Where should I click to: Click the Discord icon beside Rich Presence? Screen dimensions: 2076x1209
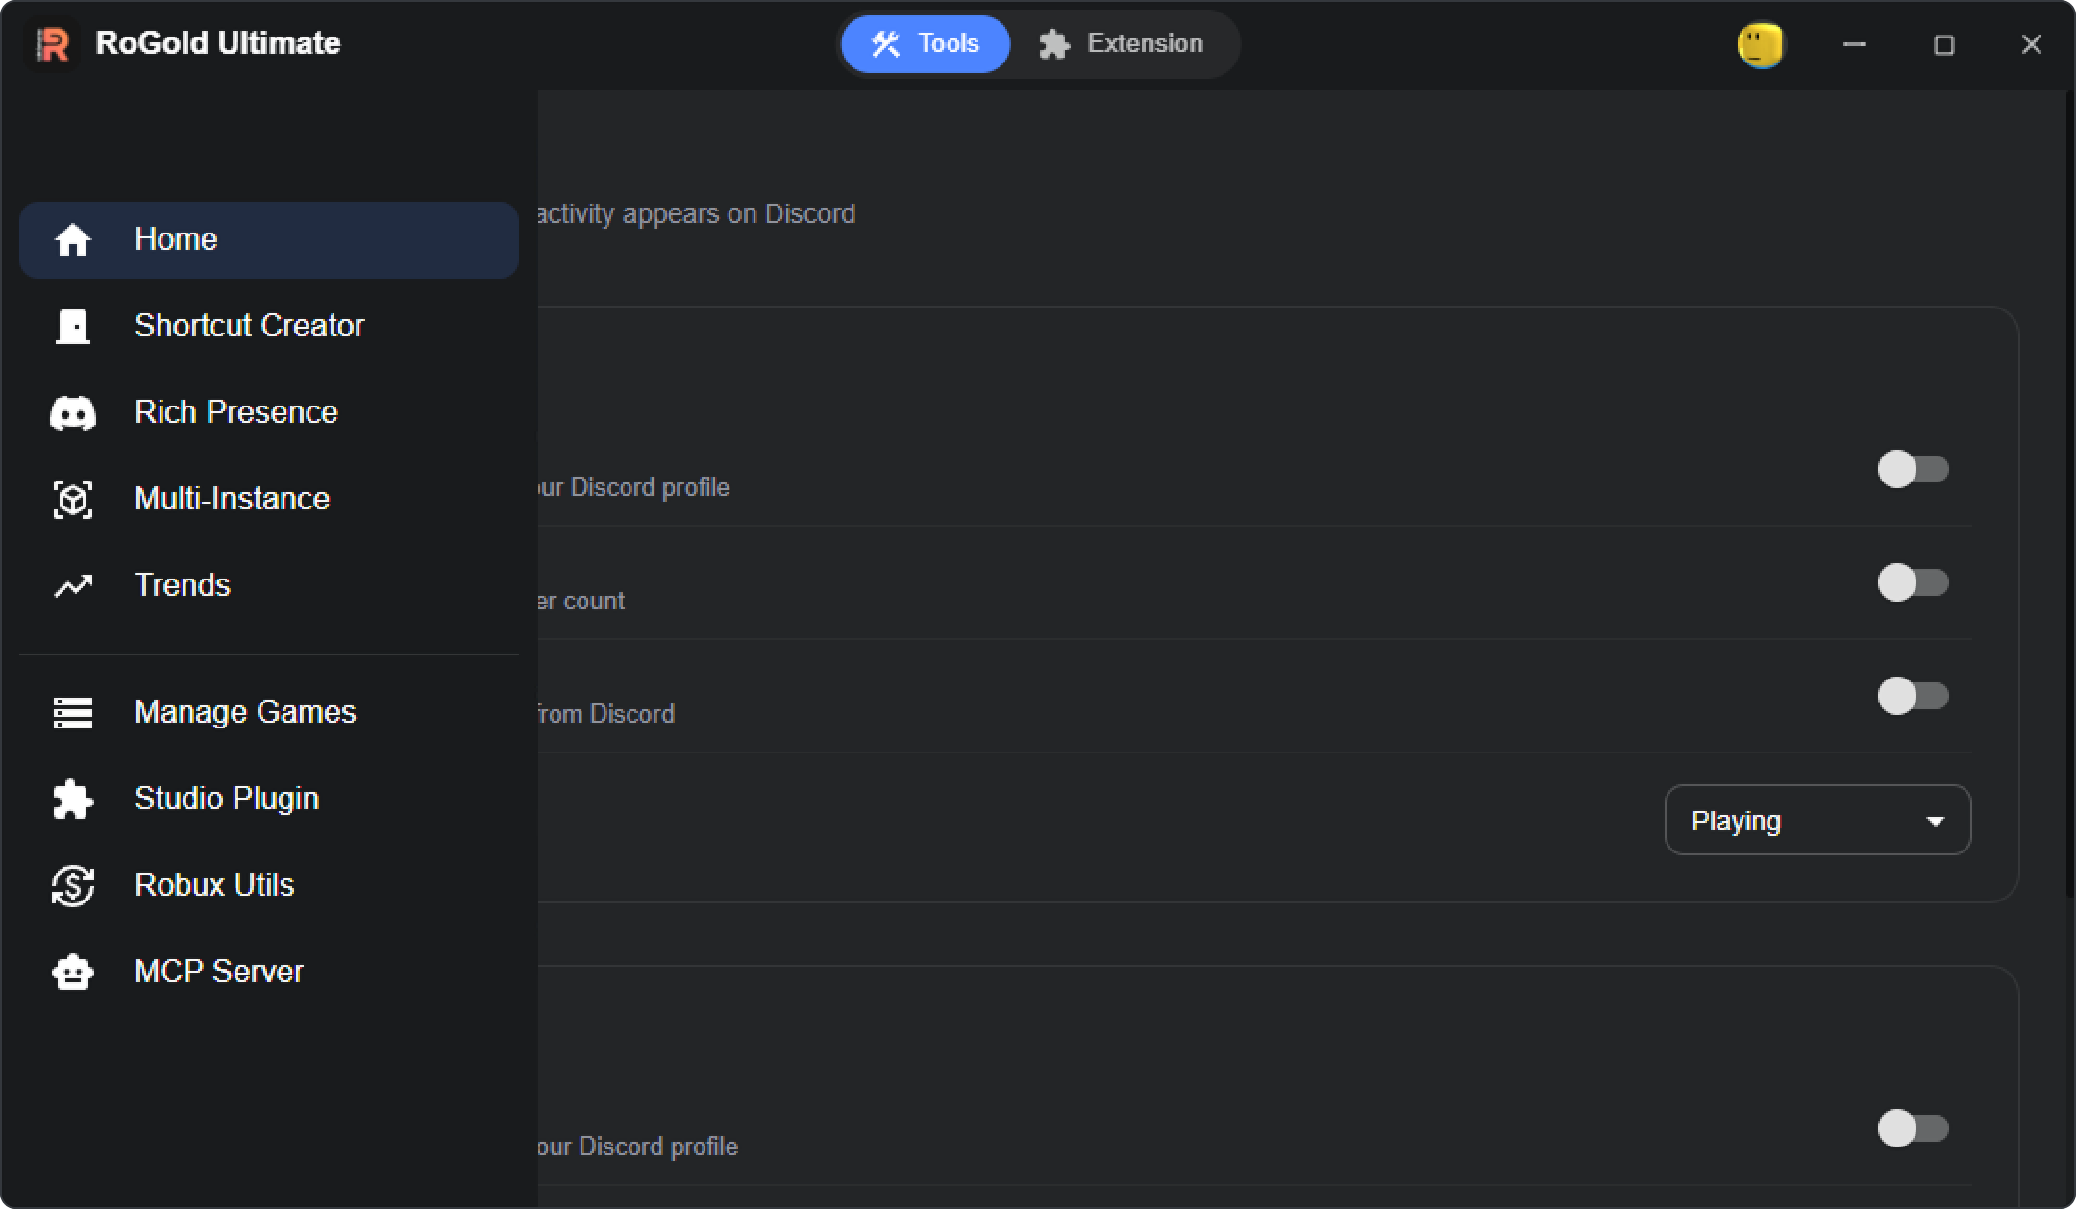pyautogui.click(x=73, y=412)
